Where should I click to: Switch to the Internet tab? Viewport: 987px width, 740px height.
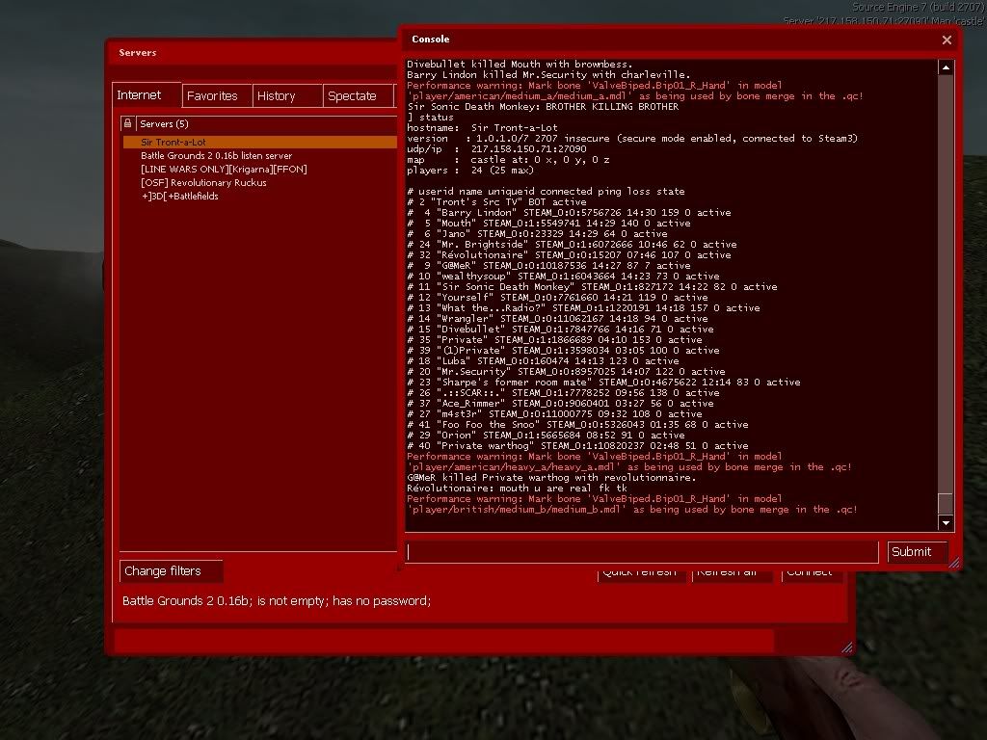tap(147, 95)
